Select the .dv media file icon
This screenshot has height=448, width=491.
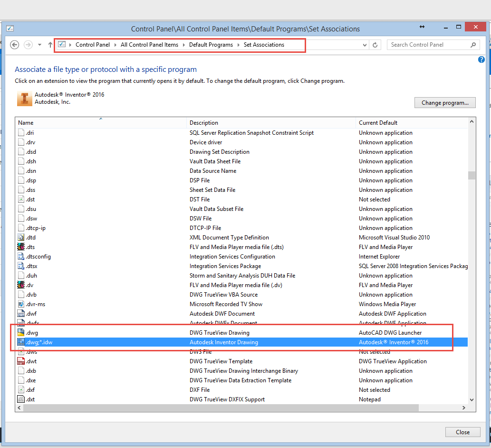[x=21, y=285]
